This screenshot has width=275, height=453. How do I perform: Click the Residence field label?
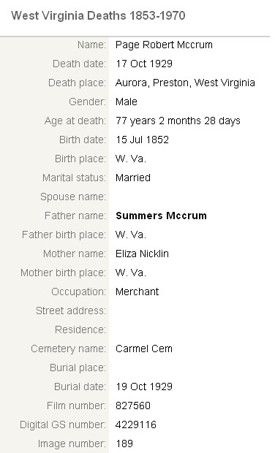[80, 330]
